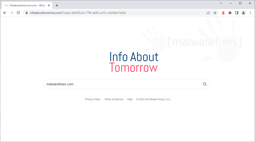Open the Extensions puzzle menu
Viewport: 255px width, 142px height.
[x=230, y=13]
